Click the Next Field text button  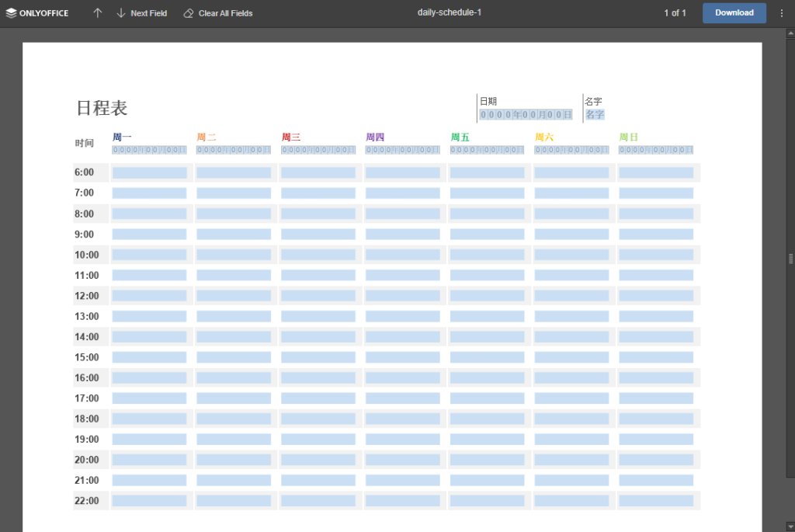(148, 13)
